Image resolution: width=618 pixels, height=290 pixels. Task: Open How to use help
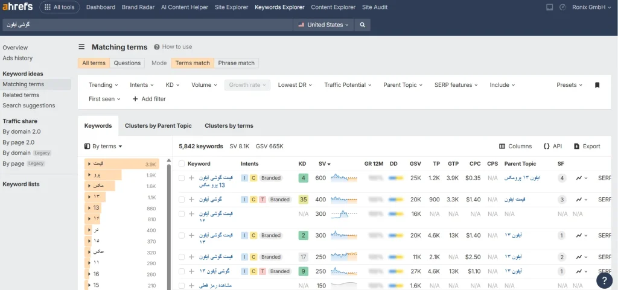coord(173,47)
